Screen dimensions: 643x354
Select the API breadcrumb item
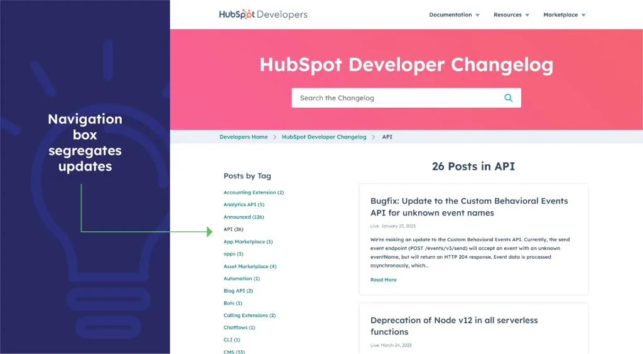387,137
